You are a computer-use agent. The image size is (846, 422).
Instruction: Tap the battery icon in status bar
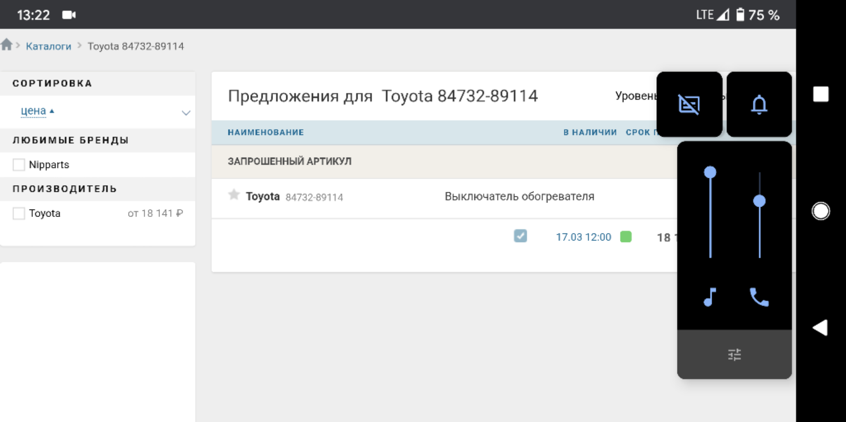coord(740,15)
